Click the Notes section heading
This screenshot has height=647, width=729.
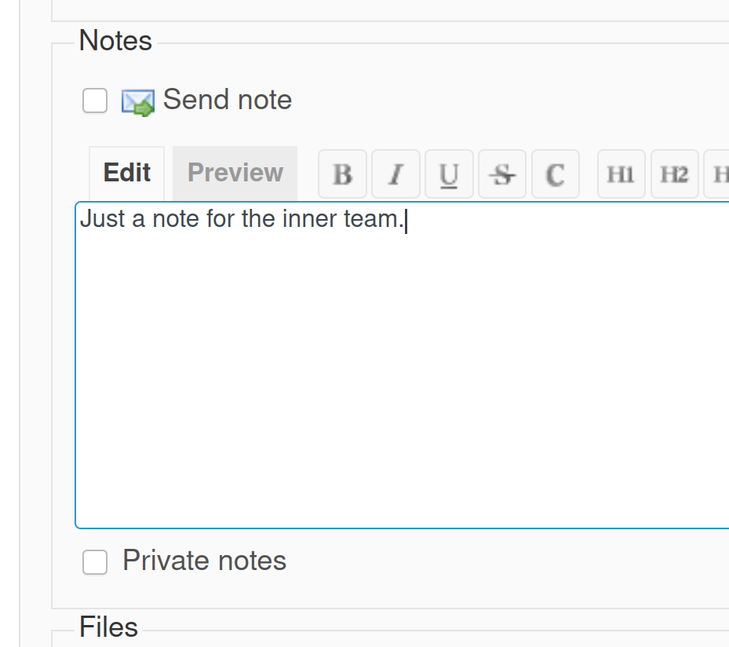(115, 41)
